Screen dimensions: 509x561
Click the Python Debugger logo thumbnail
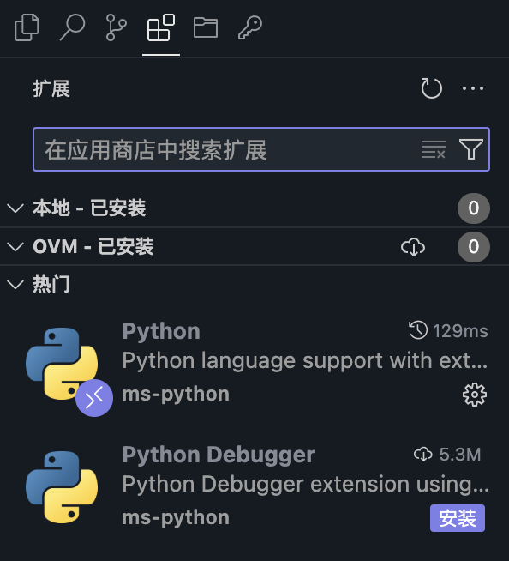pos(62,487)
